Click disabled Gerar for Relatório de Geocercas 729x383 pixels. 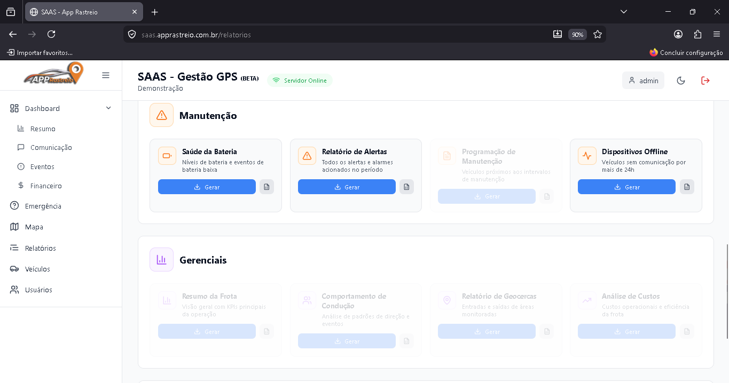(x=487, y=331)
